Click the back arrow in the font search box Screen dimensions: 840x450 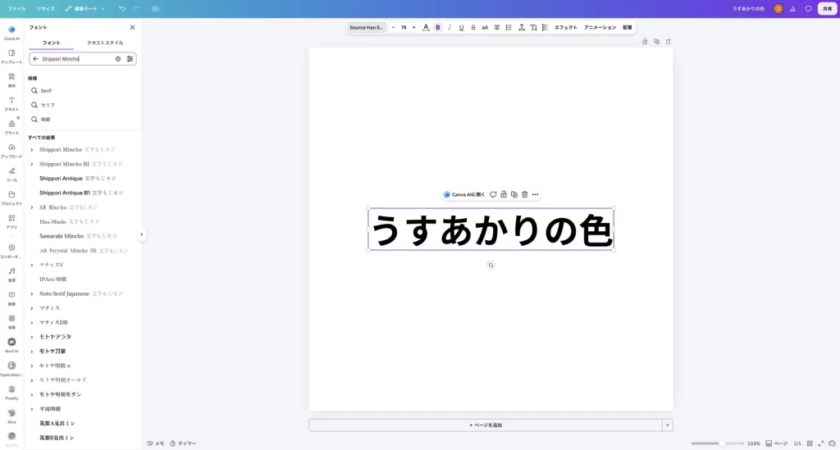point(36,59)
